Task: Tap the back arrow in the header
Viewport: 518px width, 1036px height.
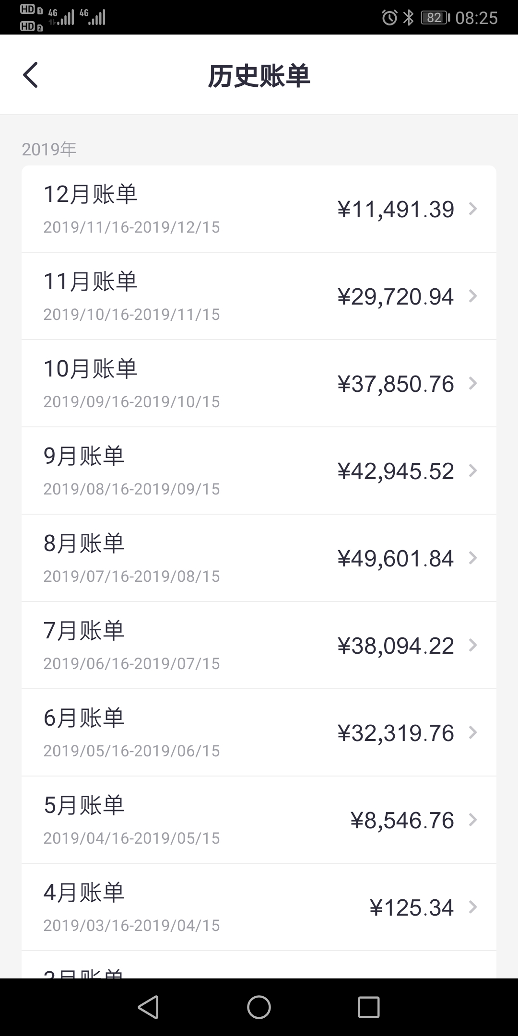Action: pos(30,75)
